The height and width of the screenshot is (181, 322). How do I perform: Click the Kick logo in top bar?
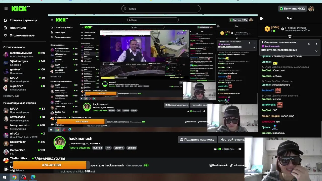tap(20, 9)
